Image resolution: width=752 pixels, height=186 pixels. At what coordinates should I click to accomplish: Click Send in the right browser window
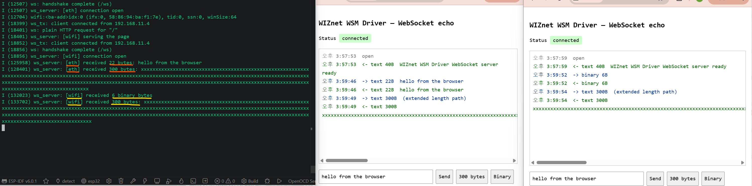pos(655,179)
